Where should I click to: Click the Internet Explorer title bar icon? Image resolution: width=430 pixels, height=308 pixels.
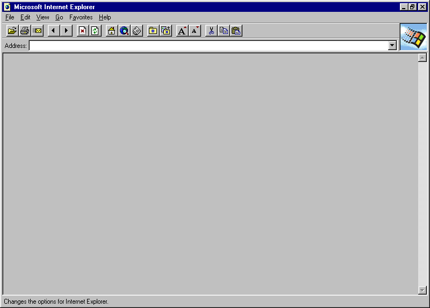click(8, 7)
